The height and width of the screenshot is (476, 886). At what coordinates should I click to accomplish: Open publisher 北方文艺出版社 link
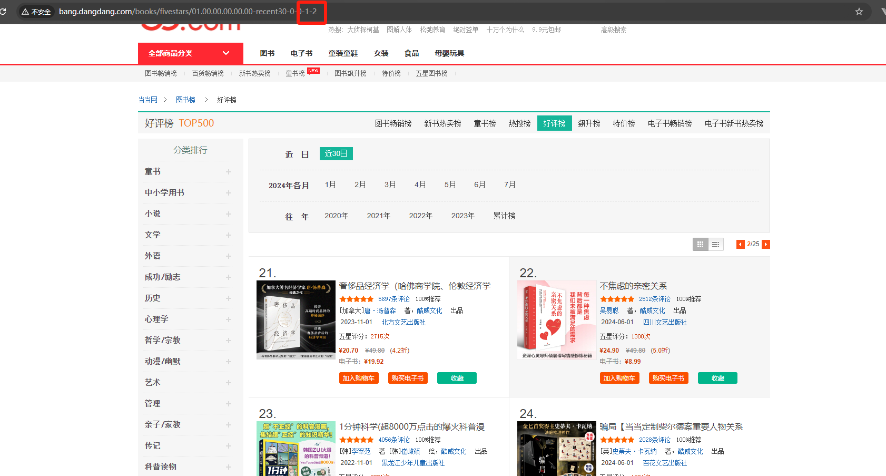(403, 322)
